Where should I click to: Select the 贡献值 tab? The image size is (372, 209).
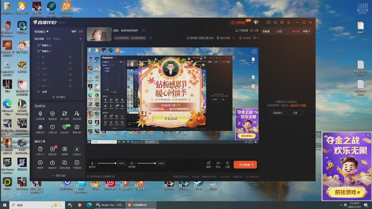coord(266,31)
